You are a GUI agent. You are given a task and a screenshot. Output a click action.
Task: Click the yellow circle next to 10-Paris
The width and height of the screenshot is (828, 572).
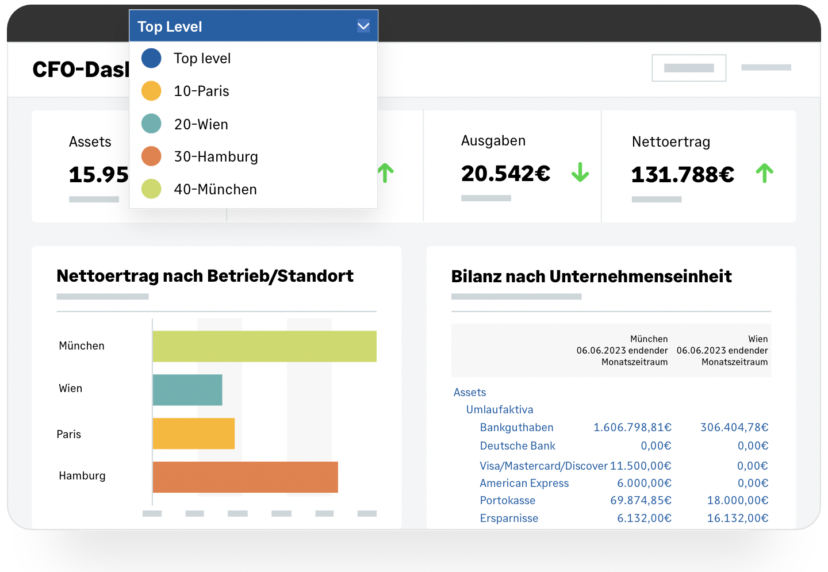coord(151,91)
